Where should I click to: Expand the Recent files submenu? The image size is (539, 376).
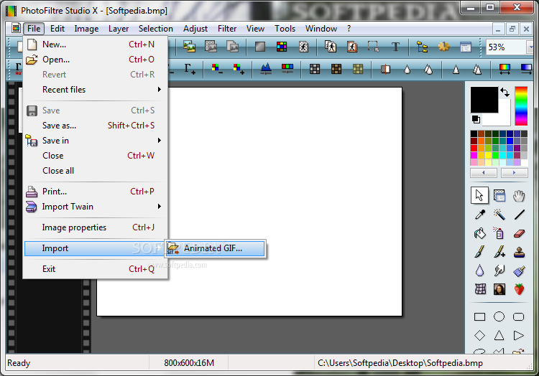pos(93,90)
